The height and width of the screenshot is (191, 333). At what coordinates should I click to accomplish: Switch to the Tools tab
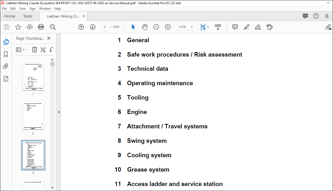click(x=28, y=16)
